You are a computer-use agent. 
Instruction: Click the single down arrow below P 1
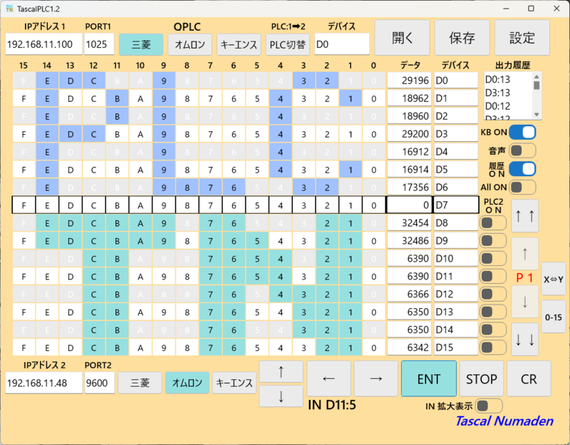(524, 302)
